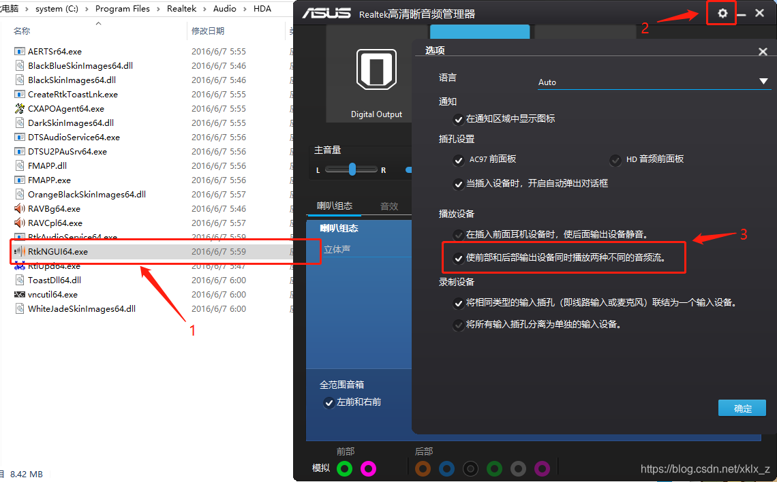The width and height of the screenshot is (777, 482).
Task: Click the CXAPOAgent64.exe tool icon
Action: pyautogui.click(x=20, y=108)
